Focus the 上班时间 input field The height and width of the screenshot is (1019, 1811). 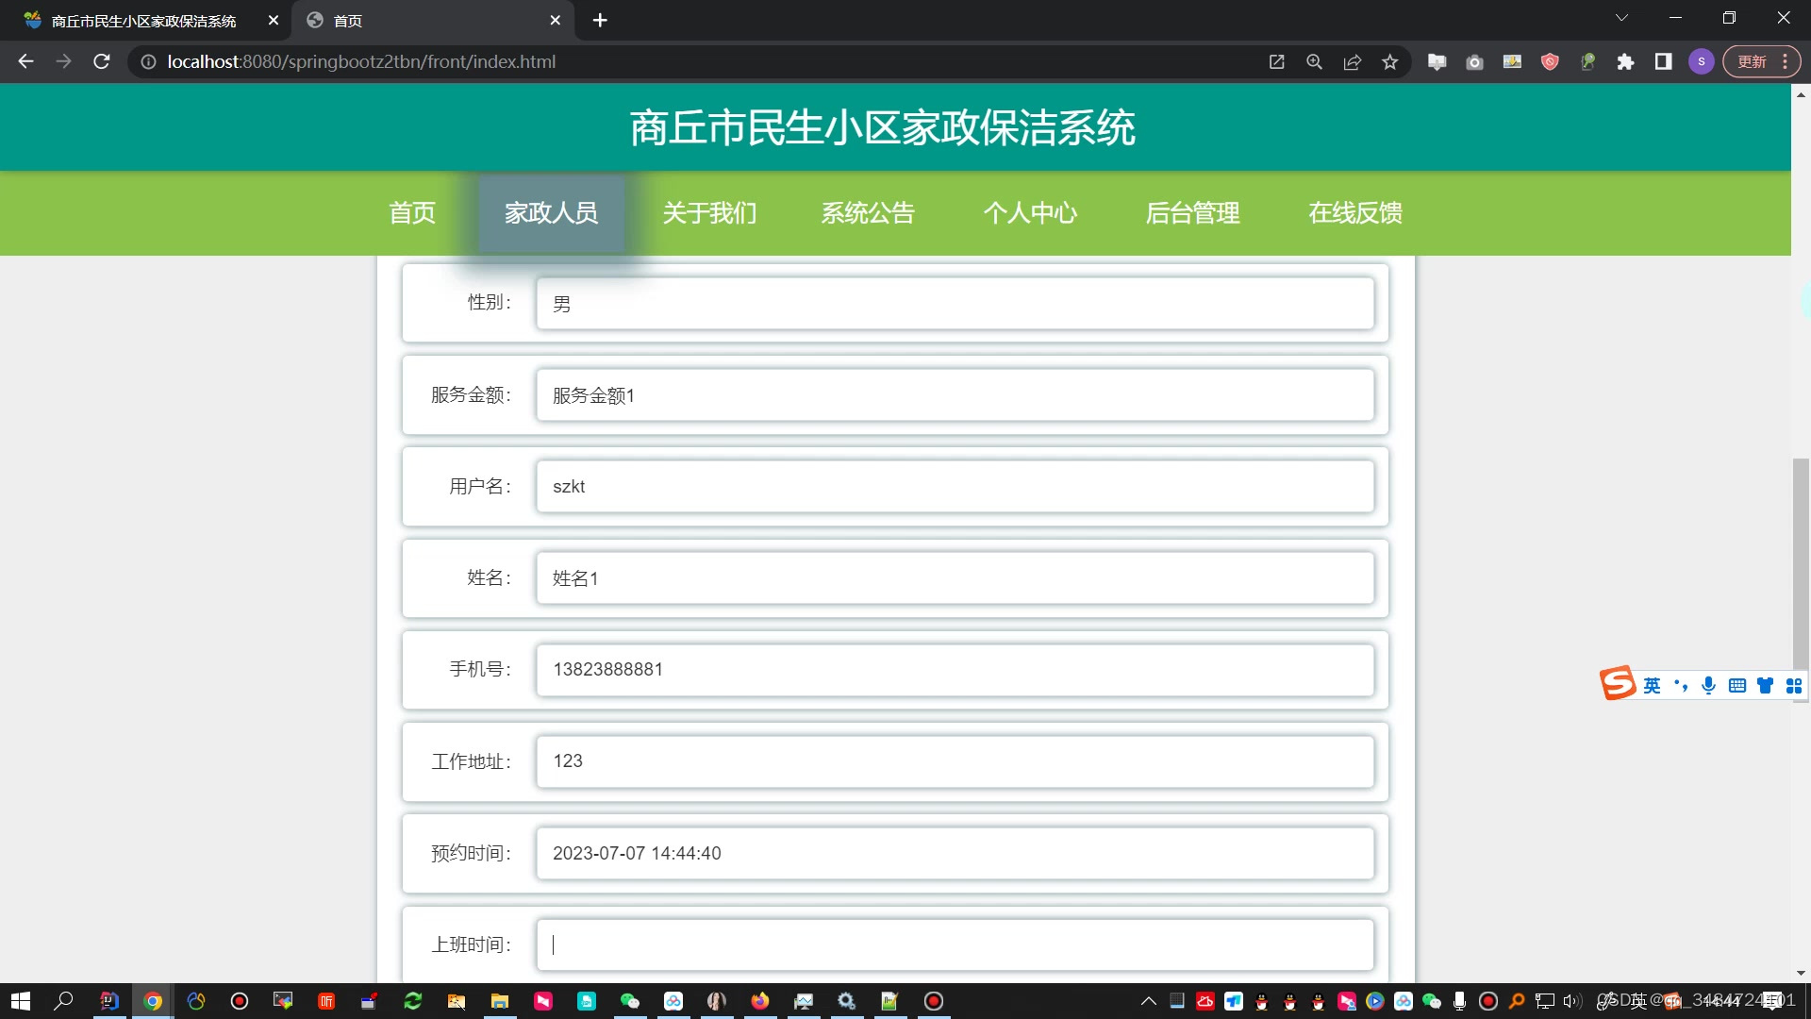point(955,944)
